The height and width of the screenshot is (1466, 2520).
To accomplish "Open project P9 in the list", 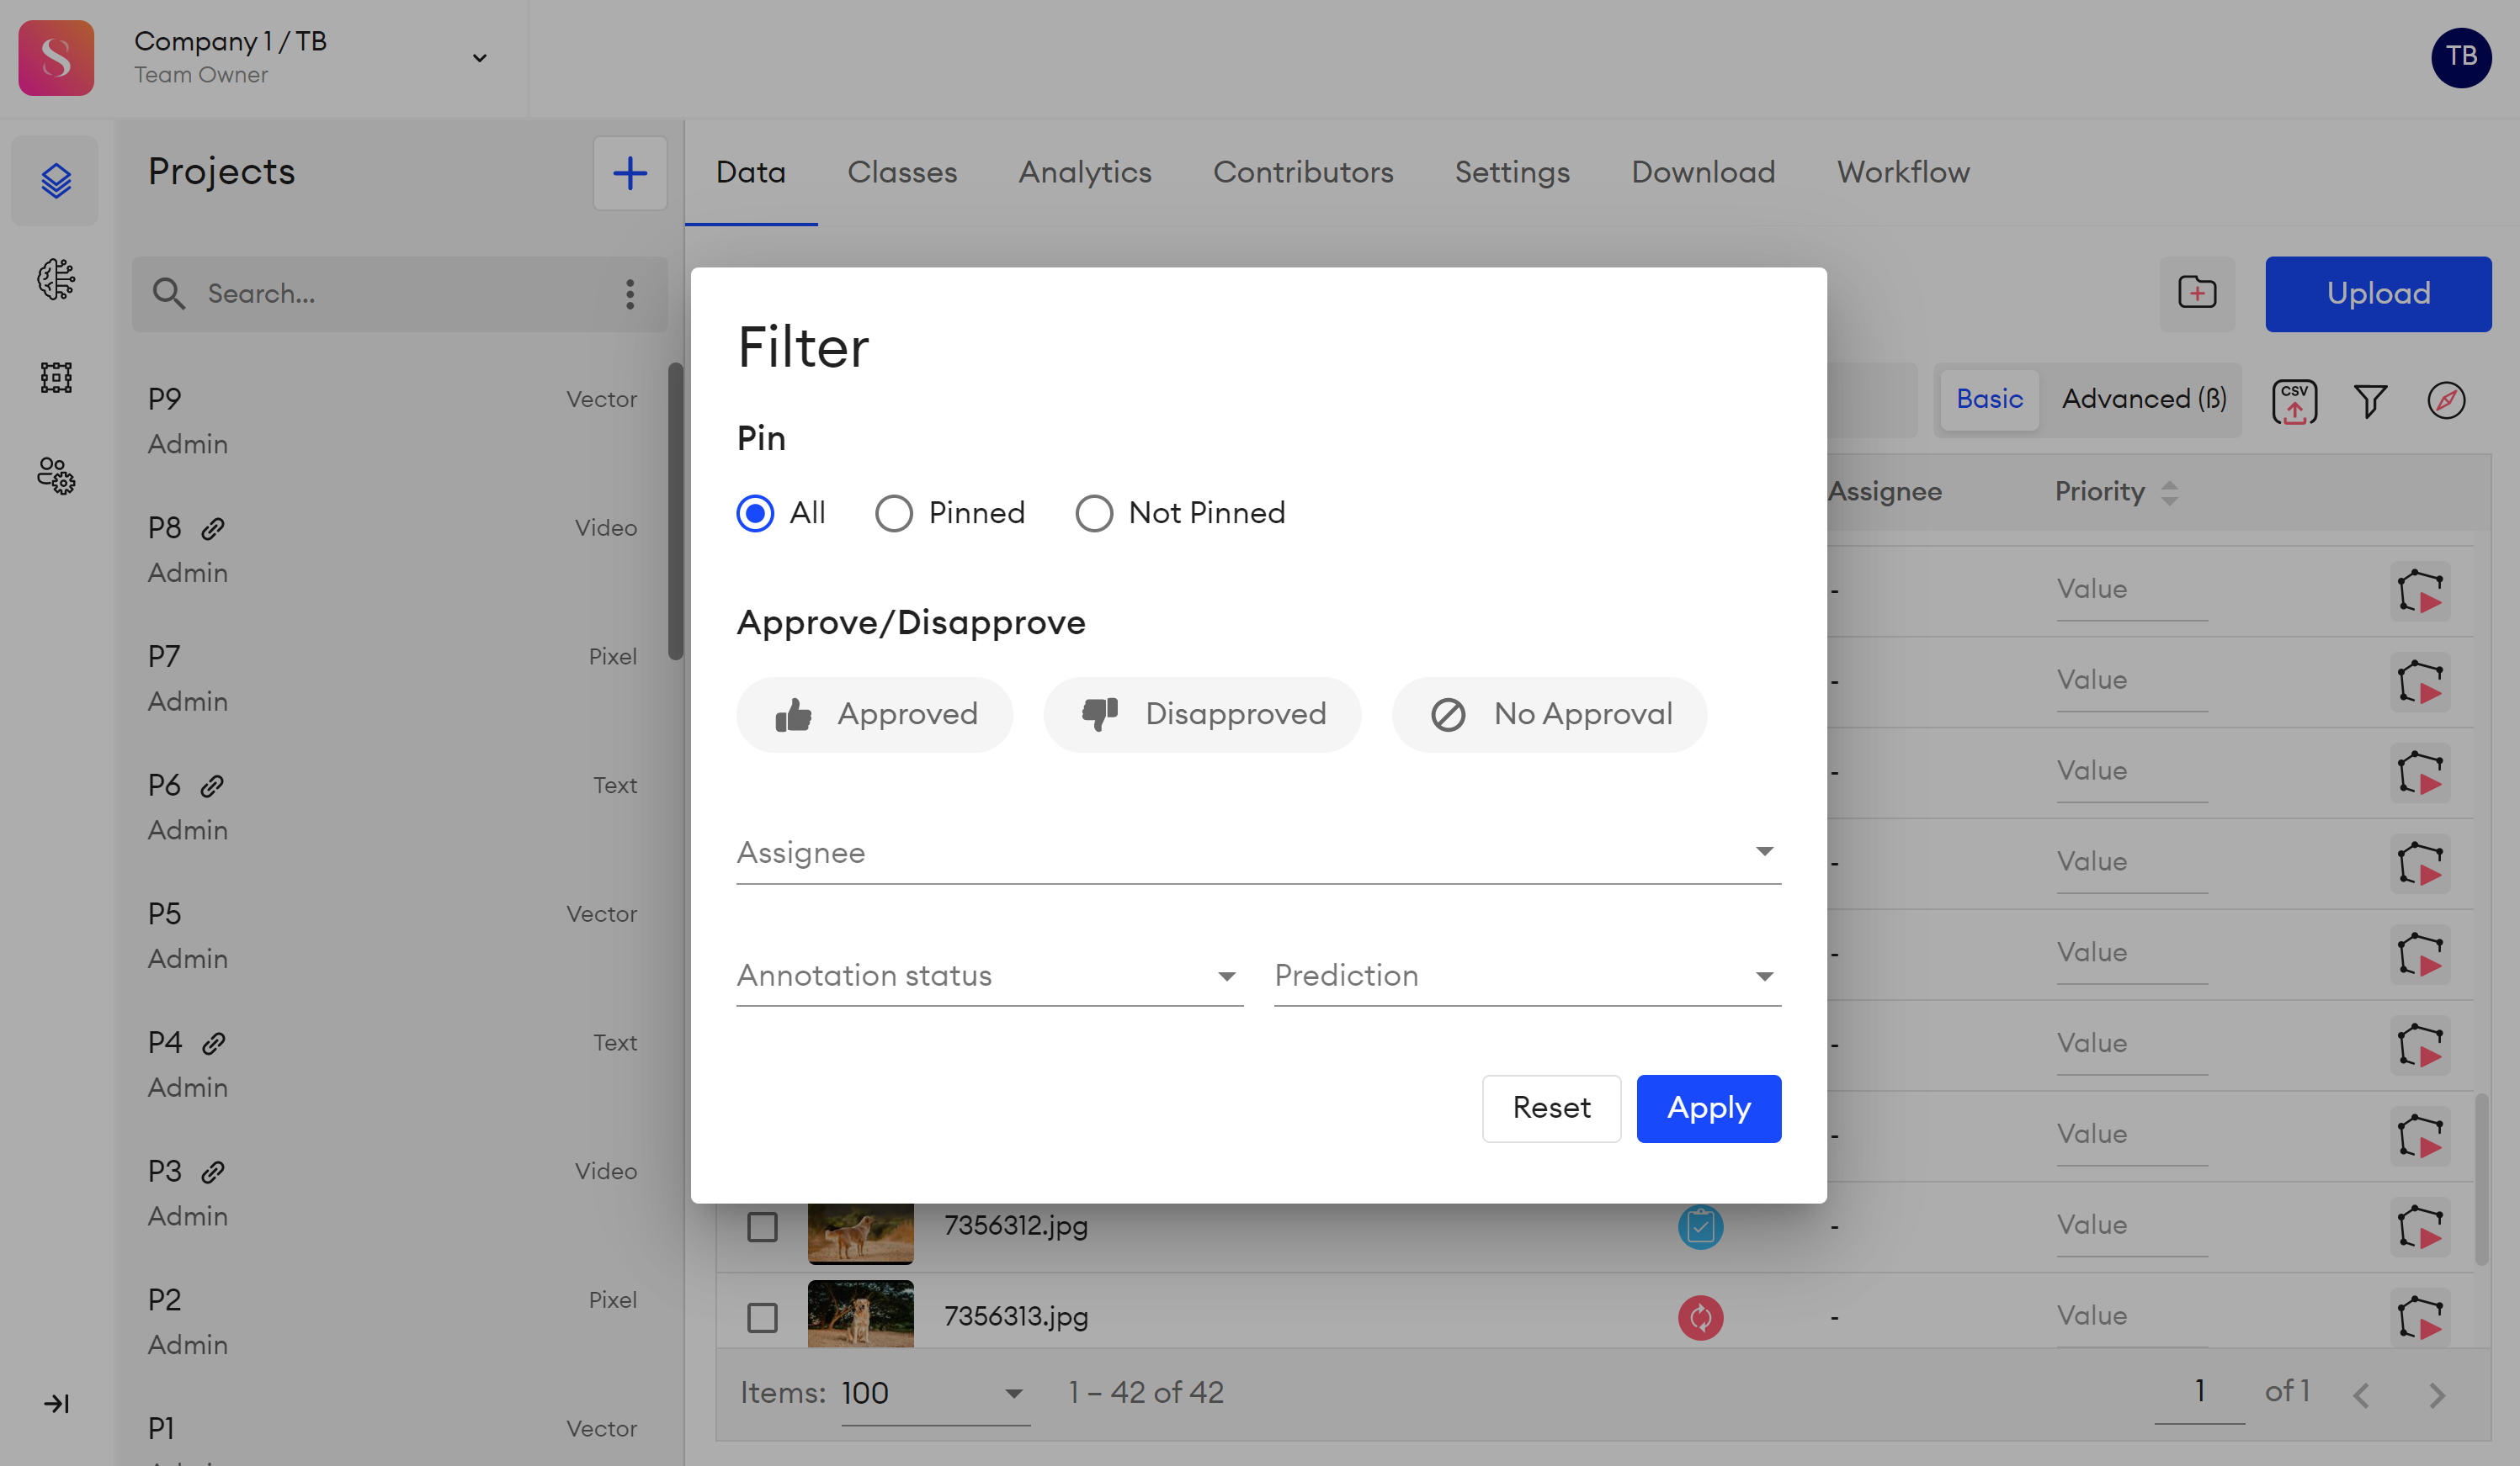I will tap(392, 421).
